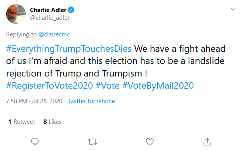Open the @clairecmc mention link
Viewport: 242px width, 151px height.
click(54, 34)
